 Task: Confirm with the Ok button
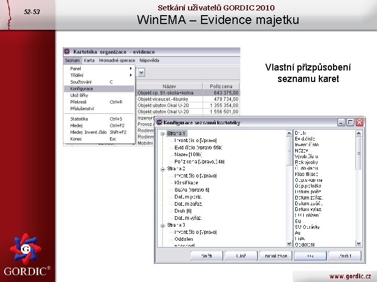(311, 256)
